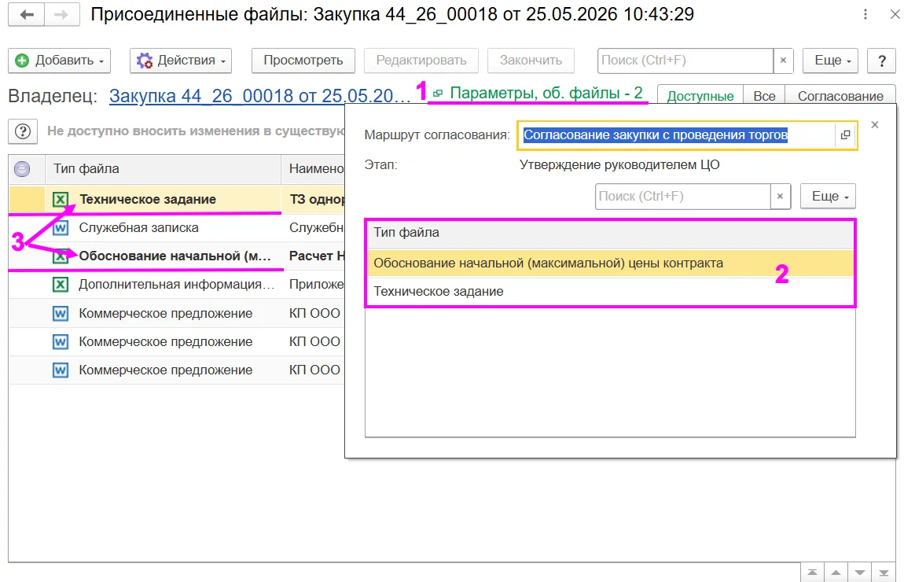Click the Excel icon of Техническое задание
904x582 pixels.
point(61,200)
